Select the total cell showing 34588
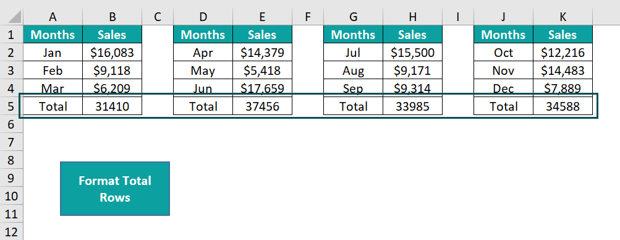The width and height of the screenshot is (620, 240). coord(563,106)
